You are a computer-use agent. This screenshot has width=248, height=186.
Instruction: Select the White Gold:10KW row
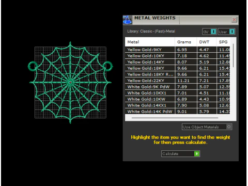click(x=178, y=99)
